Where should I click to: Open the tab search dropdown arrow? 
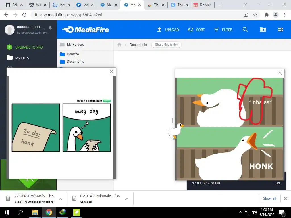245,4
